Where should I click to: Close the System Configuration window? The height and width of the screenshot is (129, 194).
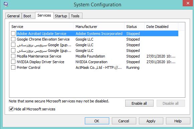click(x=188, y=3)
